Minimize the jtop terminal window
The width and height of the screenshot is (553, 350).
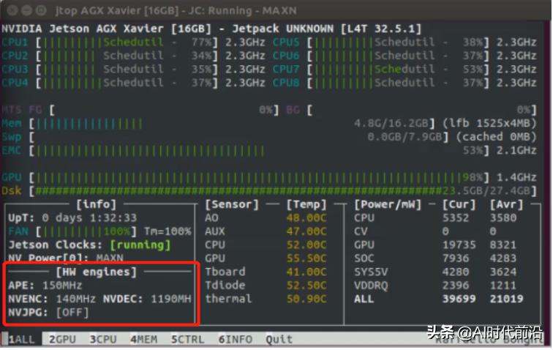pos(27,10)
